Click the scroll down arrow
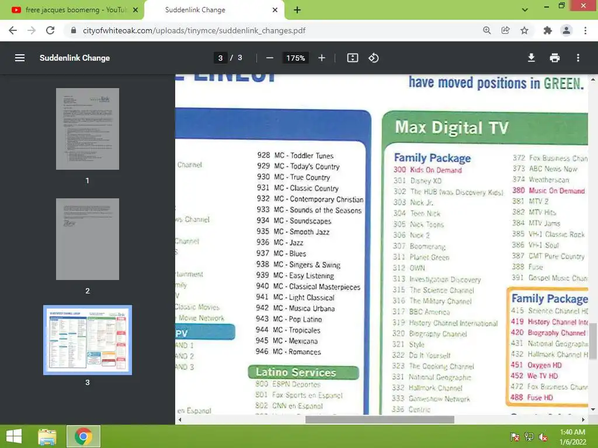This screenshot has height=448, width=598. coord(593,409)
